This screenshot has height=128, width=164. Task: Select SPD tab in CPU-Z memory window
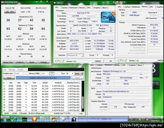click(151, 7)
